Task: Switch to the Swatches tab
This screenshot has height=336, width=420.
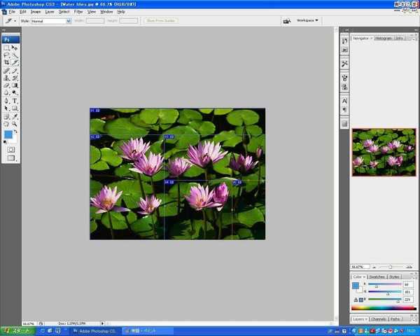Action: point(377,277)
